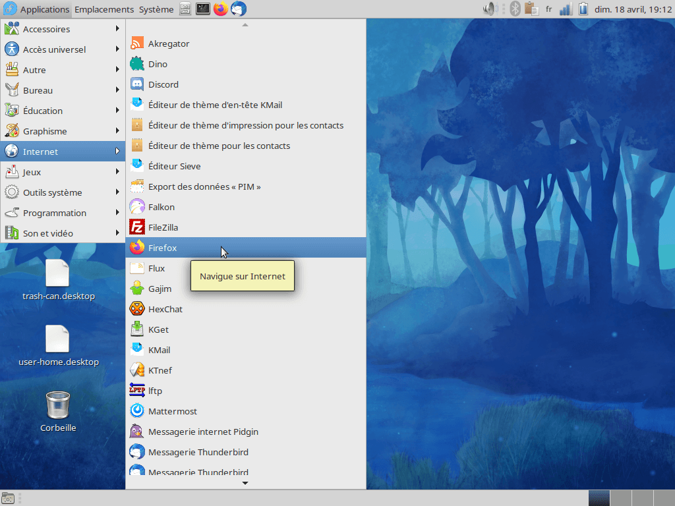Open Éditeur de thème d'impression pour les contacts
The image size is (675, 506).
(246, 125)
